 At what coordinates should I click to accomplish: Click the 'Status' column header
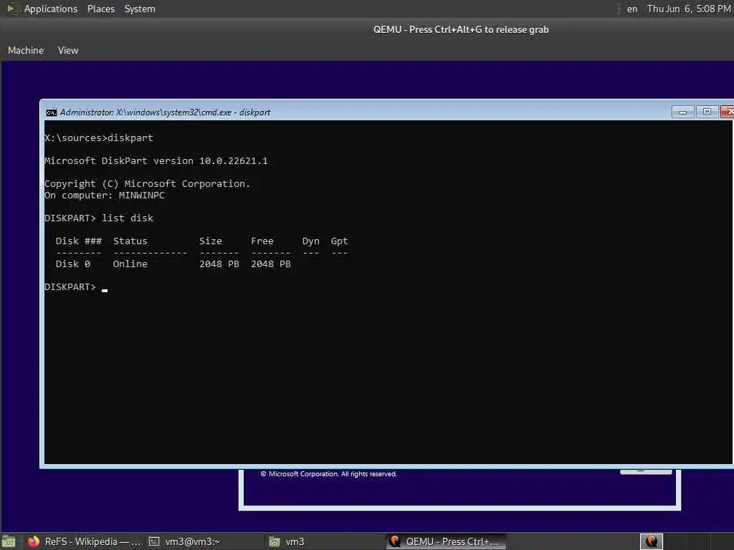point(130,241)
